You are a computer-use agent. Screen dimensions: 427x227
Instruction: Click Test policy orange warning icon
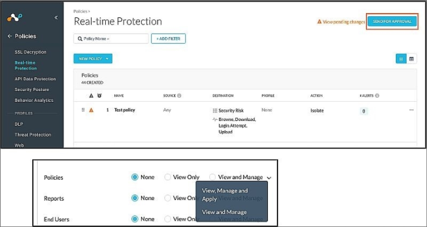(x=91, y=110)
